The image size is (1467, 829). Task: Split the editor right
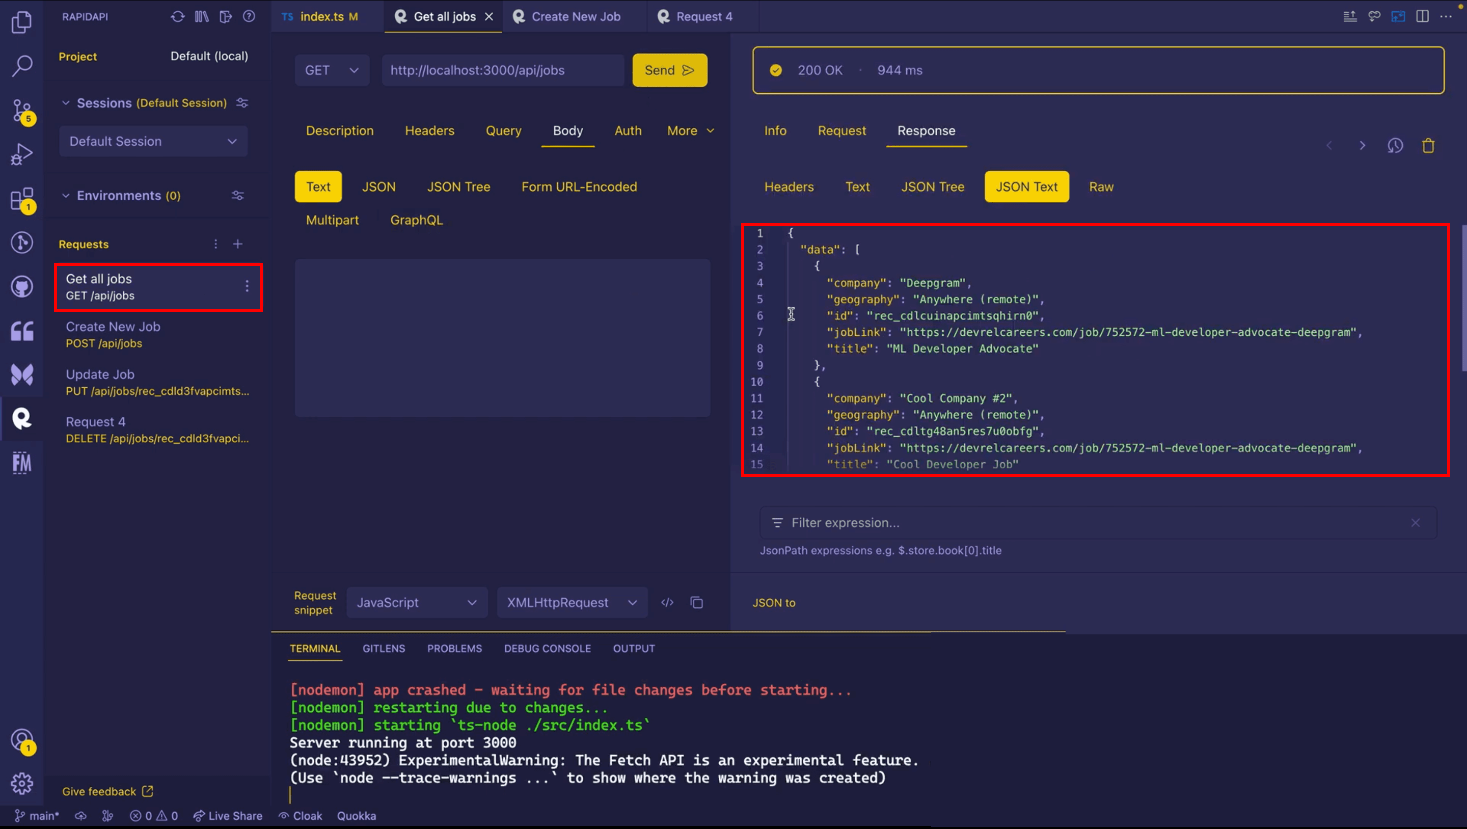pyautogui.click(x=1423, y=16)
